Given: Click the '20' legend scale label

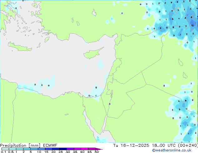Looking at the screenshot, I should click(53, 152).
